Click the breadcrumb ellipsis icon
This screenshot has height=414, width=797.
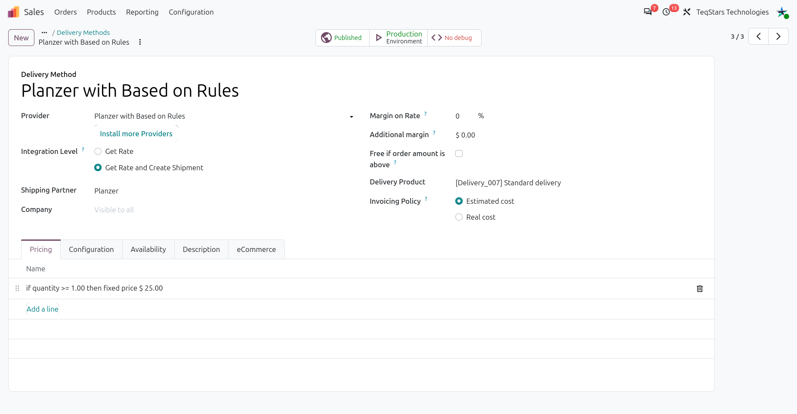point(44,33)
